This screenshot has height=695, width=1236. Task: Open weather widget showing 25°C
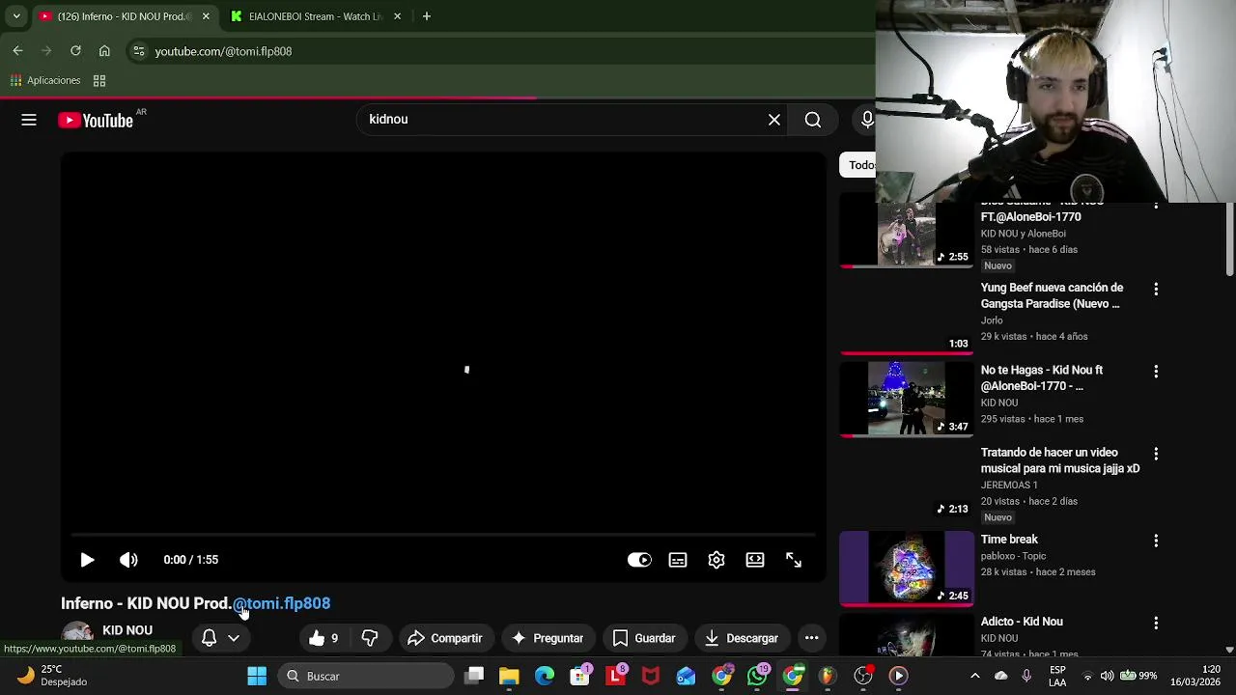coord(53,676)
